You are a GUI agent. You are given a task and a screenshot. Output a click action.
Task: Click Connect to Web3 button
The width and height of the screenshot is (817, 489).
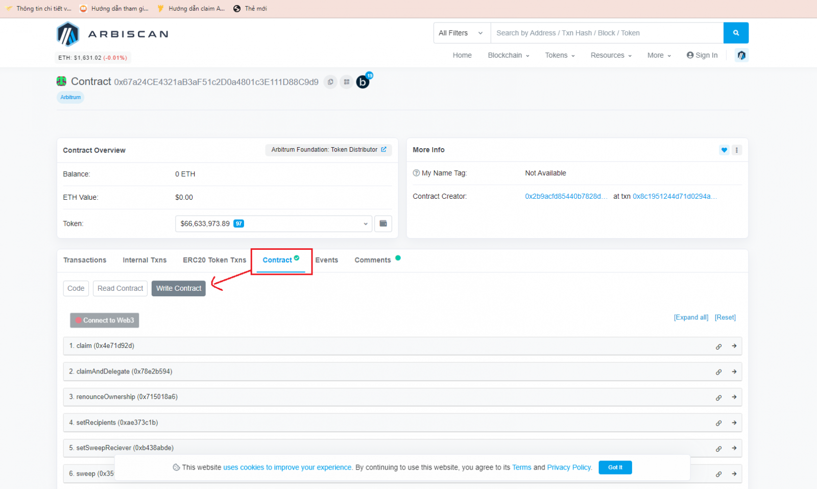pos(105,320)
